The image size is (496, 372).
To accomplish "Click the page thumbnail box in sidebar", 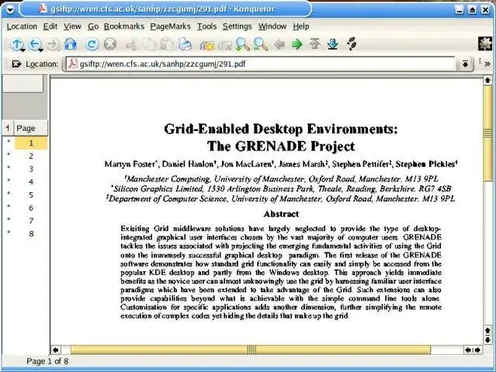I will click(x=23, y=84).
